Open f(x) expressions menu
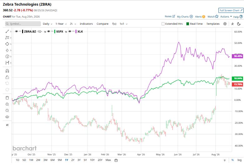This screenshot has width=244, height=165. tap(114, 24)
